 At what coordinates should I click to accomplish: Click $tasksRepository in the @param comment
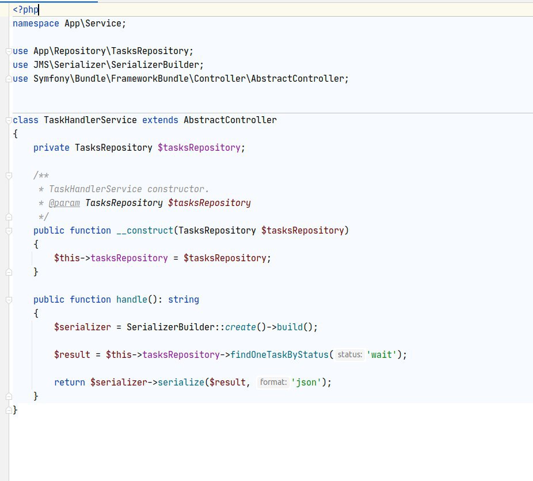pos(210,203)
